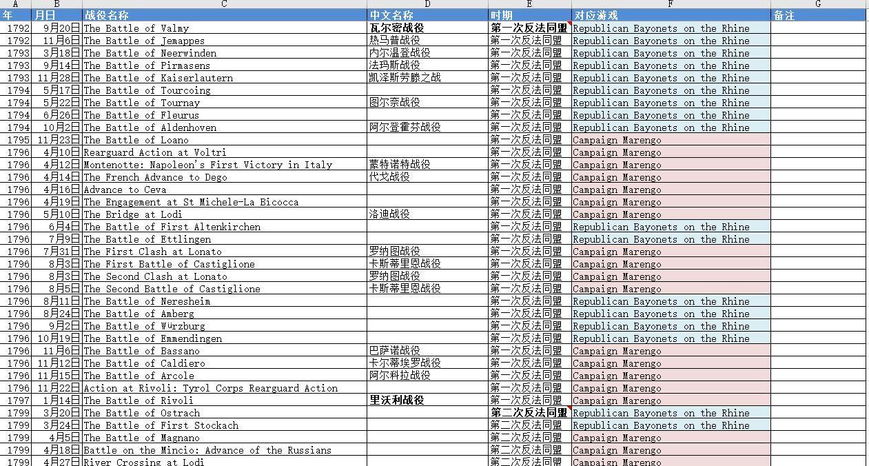Image resolution: width=869 pixels, height=466 pixels.
Task: Click Campaign Marengo in Loano row
Action: click(x=671, y=140)
